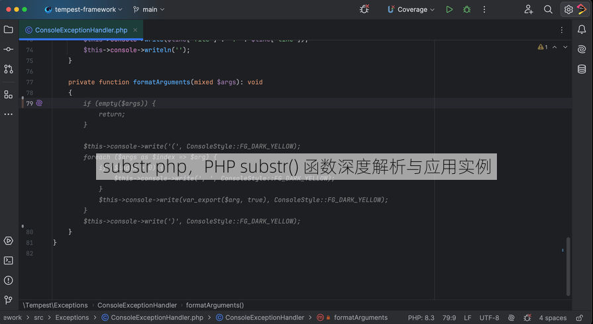Go to previous highlighted problem
The width and height of the screenshot is (593, 324).
click(x=555, y=47)
